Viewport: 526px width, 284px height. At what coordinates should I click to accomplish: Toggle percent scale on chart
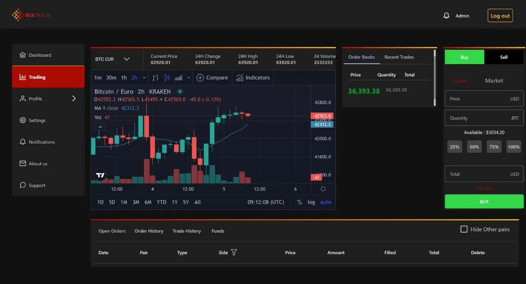300,202
